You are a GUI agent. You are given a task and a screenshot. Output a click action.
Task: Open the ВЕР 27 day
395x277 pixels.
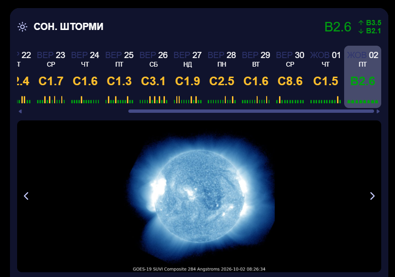point(187,77)
